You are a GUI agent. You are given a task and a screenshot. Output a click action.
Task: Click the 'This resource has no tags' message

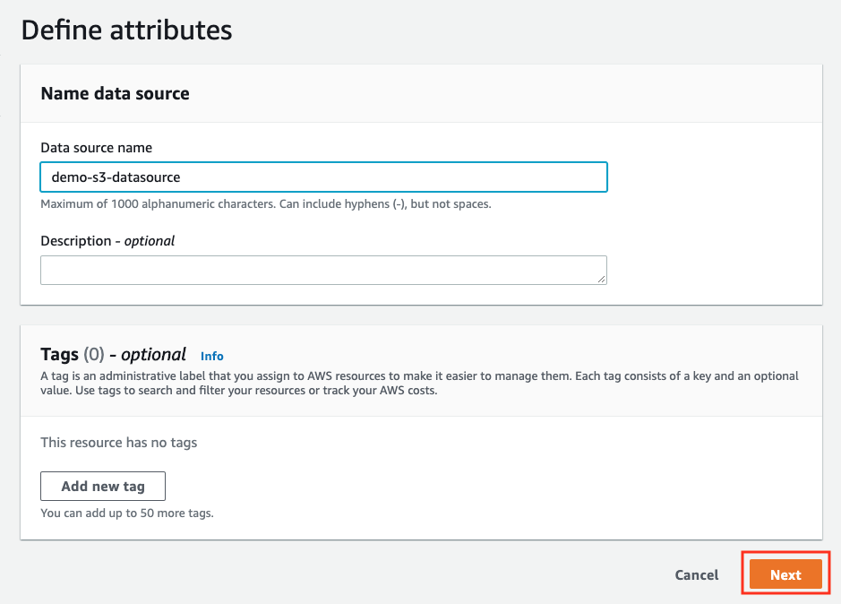[119, 443]
